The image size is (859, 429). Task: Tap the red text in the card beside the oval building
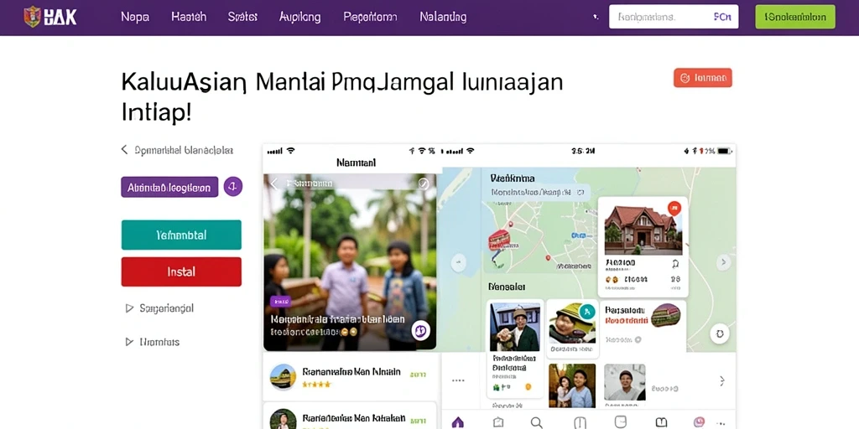[x=626, y=321]
